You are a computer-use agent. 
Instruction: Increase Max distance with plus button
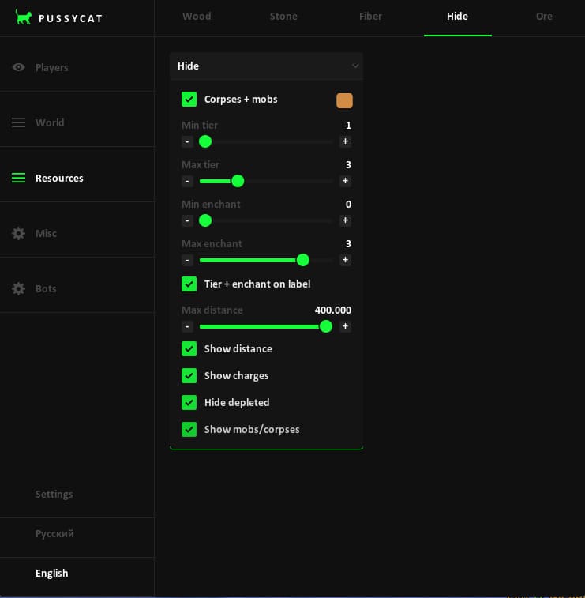tap(345, 326)
